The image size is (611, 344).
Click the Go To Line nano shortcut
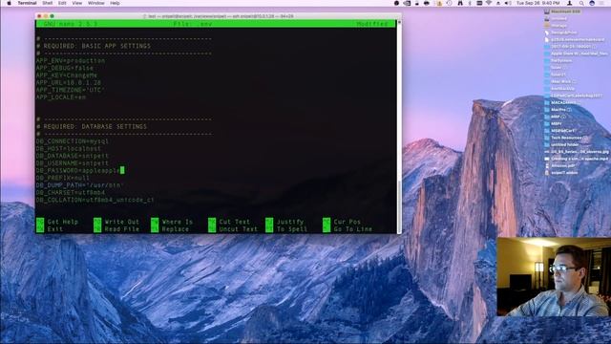348,229
